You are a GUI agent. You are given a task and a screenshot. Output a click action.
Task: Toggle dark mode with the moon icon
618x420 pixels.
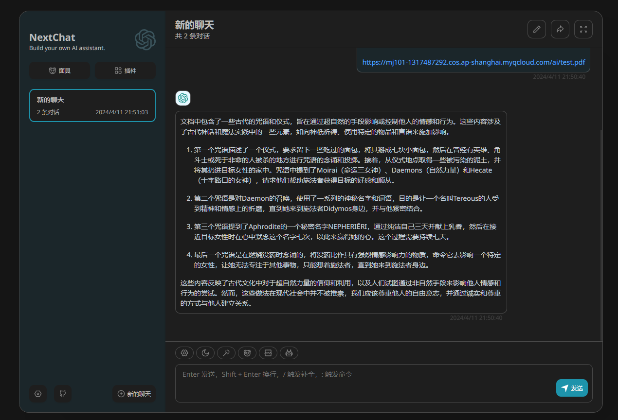205,353
